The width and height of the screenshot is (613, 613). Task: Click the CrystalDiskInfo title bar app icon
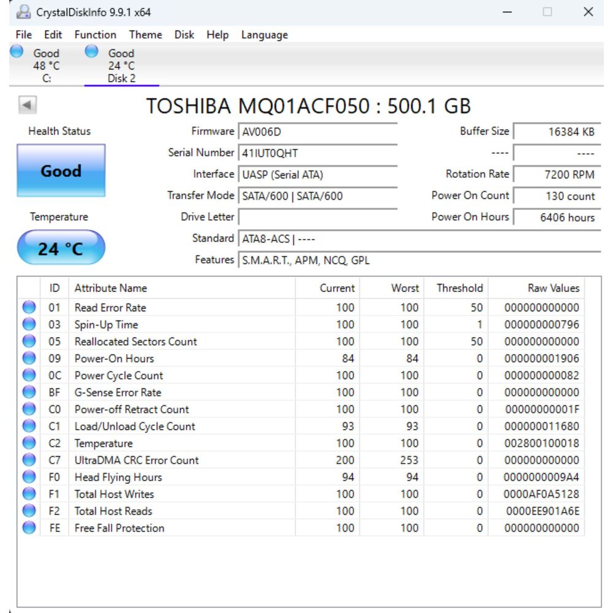(23, 12)
